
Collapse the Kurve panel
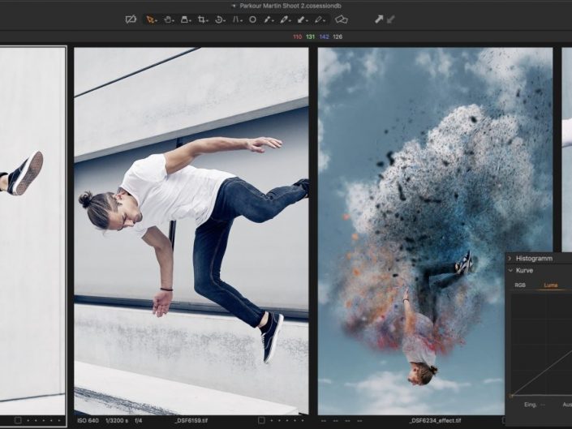coord(510,270)
